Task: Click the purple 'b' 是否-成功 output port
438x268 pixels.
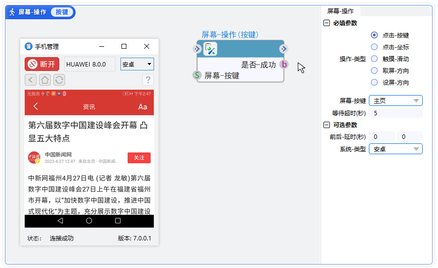Action: pos(283,65)
